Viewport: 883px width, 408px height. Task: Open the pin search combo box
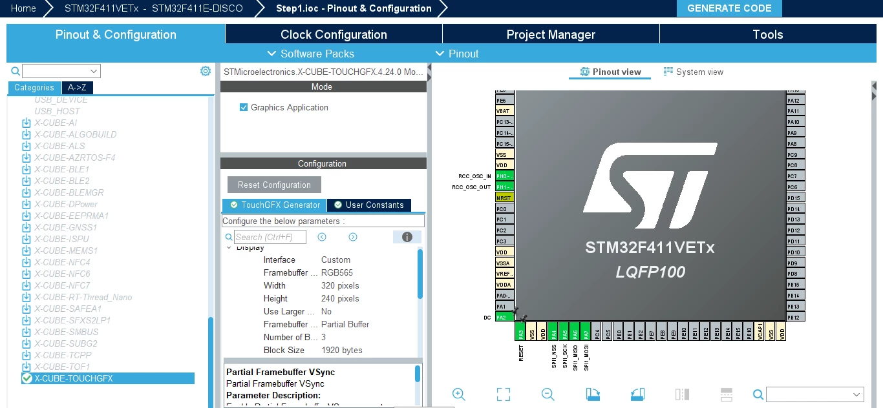click(815, 394)
